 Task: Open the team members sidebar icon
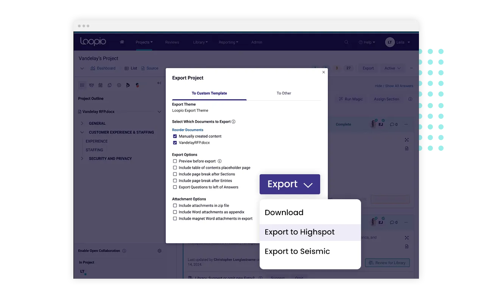pyautogui.click(x=91, y=85)
